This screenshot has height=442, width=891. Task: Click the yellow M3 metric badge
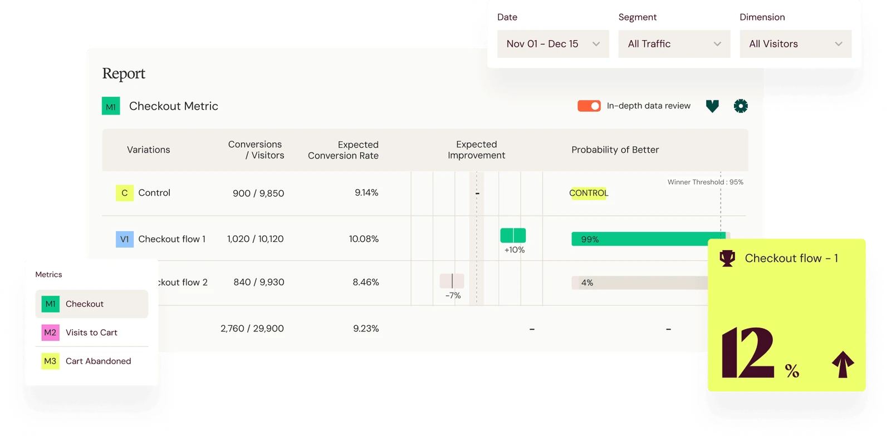coord(51,361)
